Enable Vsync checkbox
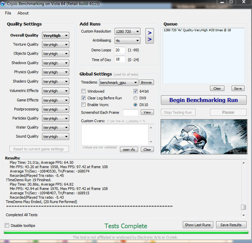 (83, 105)
